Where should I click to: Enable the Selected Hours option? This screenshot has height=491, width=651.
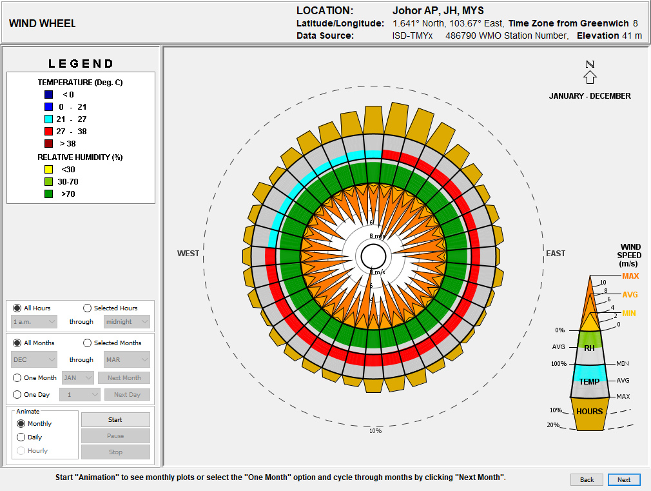(x=88, y=308)
